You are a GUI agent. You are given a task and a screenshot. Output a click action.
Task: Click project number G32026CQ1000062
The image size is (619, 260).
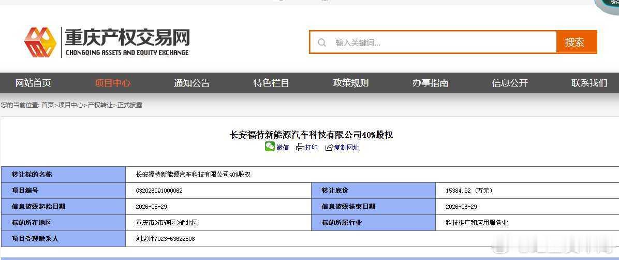click(x=159, y=191)
